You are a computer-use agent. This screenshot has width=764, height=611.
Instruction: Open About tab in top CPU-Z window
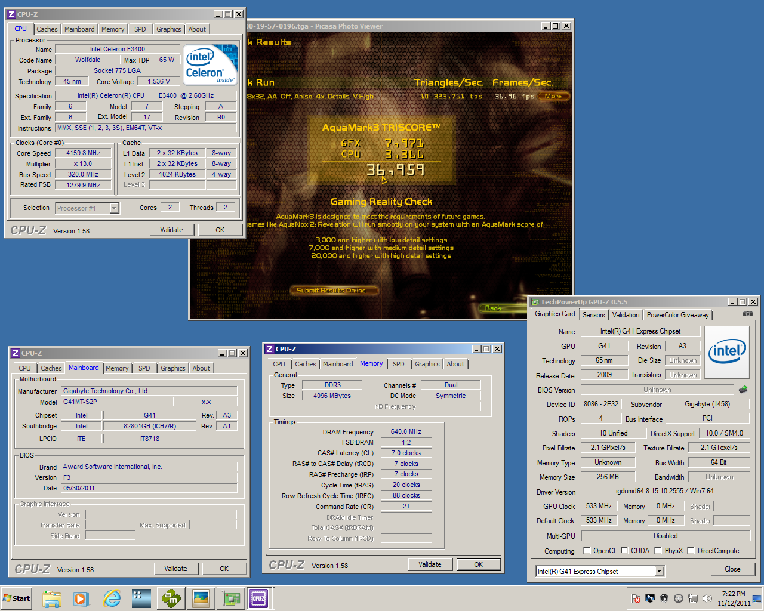(197, 29)
